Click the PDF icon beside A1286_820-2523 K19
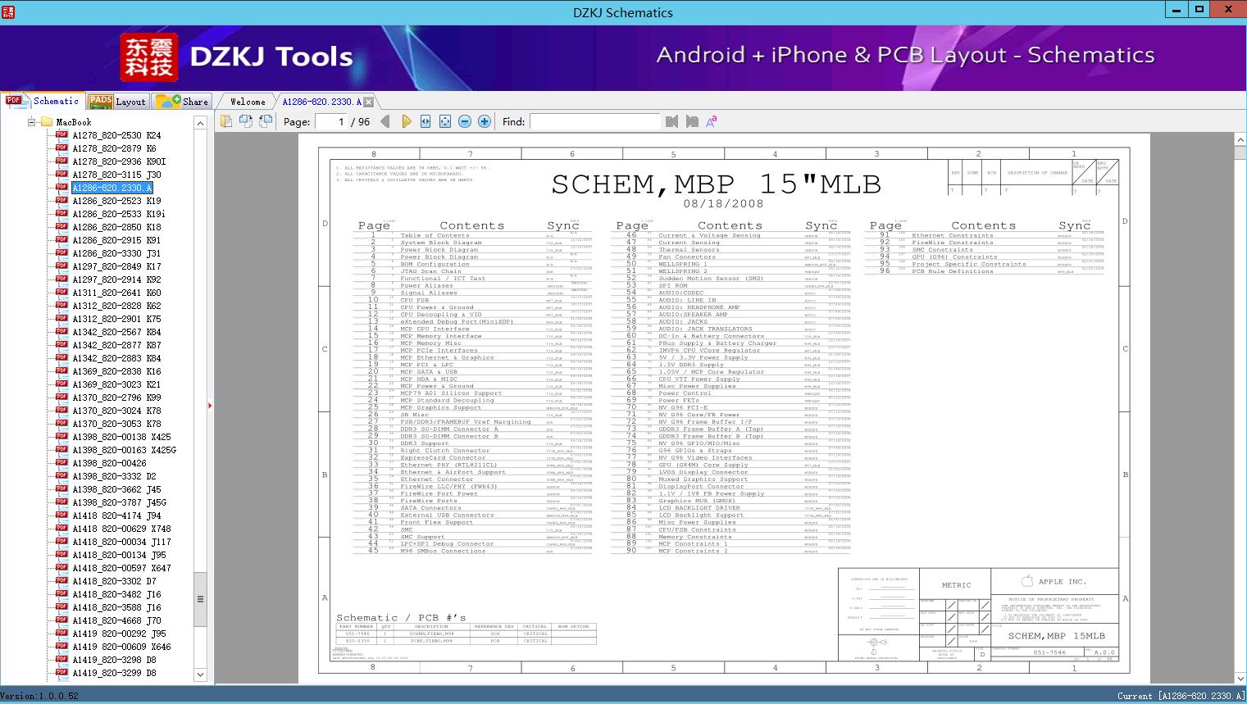Viewport: 1247px width, 704px height. coord(61,201)
